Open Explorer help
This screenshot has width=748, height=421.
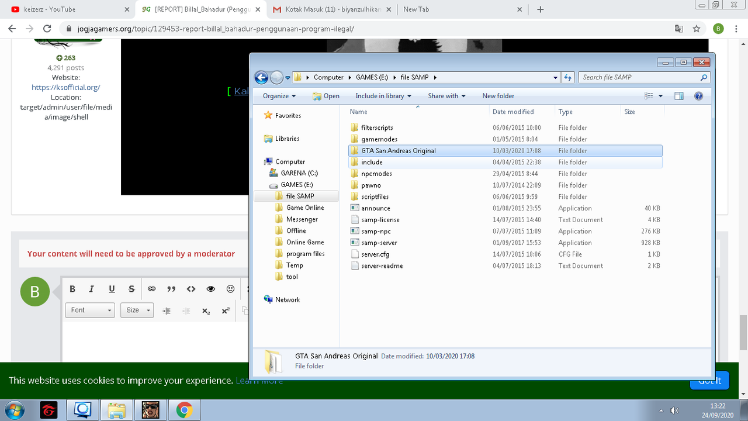[x=698, y=96]
